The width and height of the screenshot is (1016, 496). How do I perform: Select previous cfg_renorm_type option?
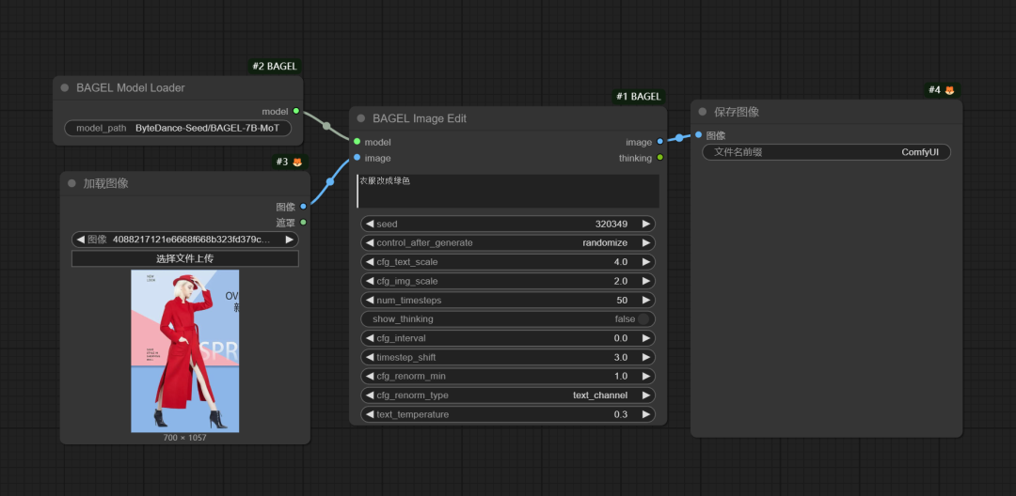(x=370, y=395)
